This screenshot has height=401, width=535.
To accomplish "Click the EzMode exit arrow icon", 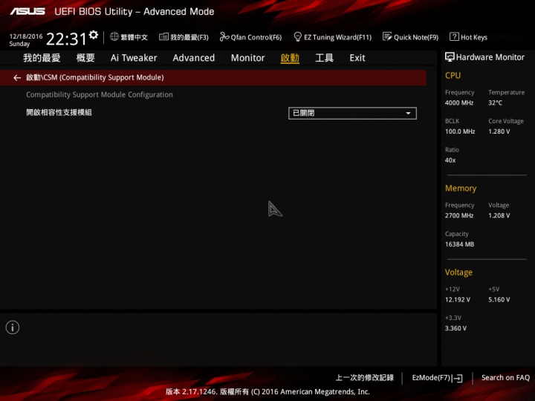I will [x=458, y=378].
